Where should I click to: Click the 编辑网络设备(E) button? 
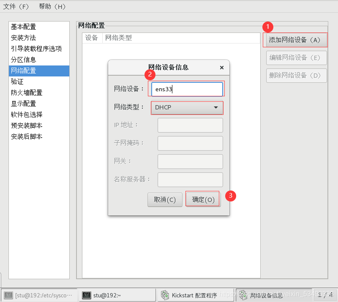click(x=296, y=58)
